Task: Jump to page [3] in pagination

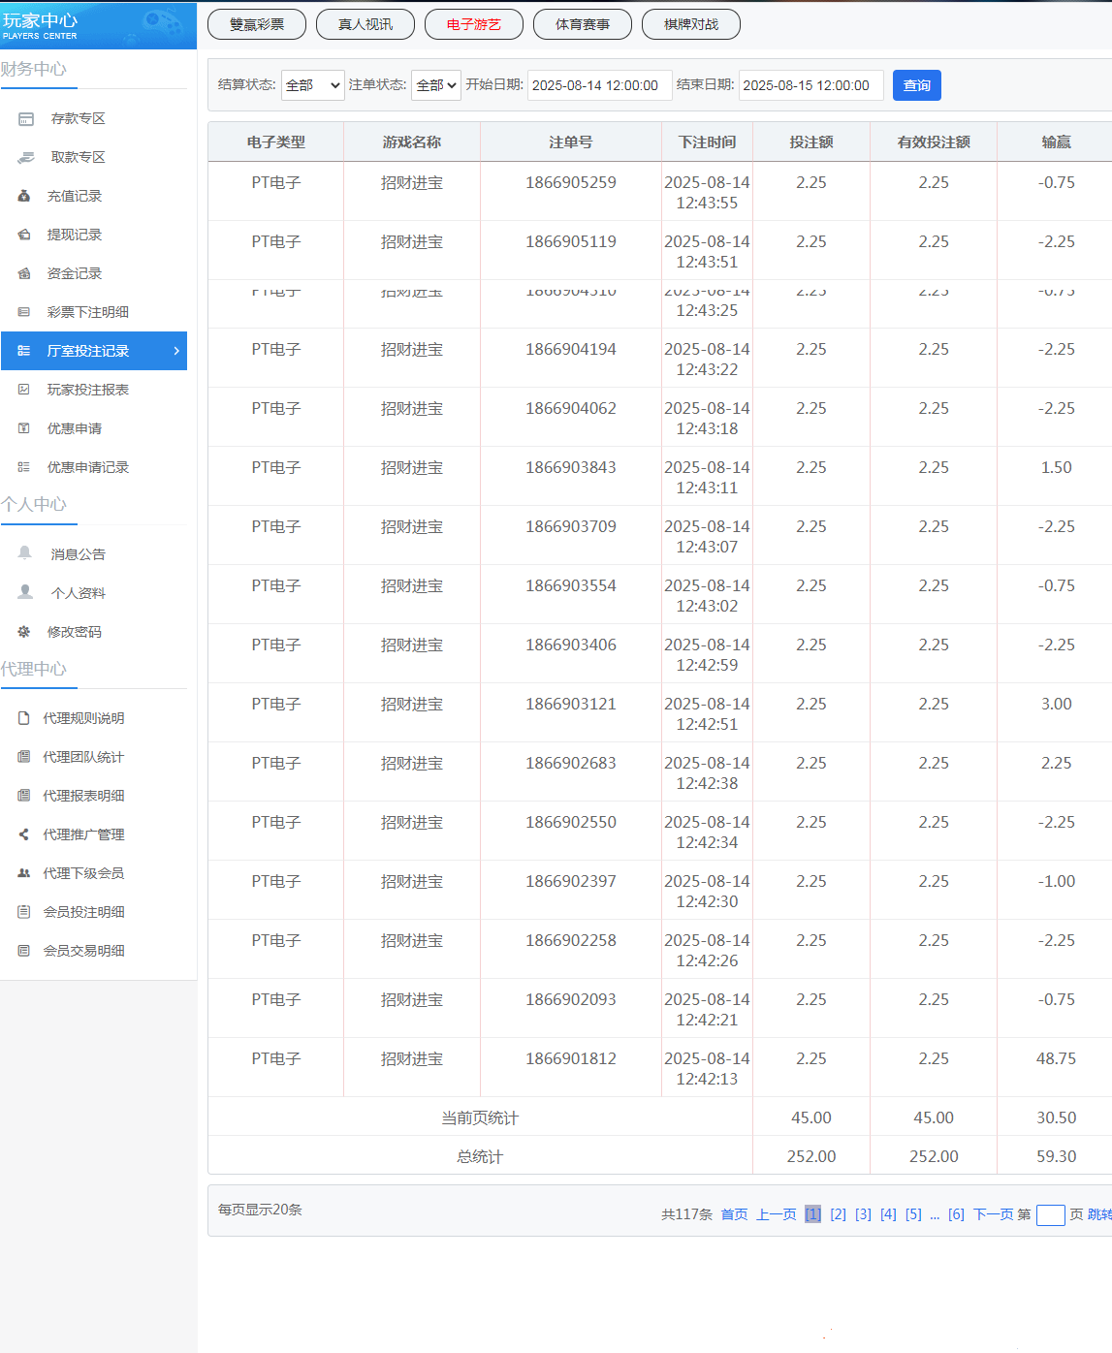Action: pos(863,1214)
